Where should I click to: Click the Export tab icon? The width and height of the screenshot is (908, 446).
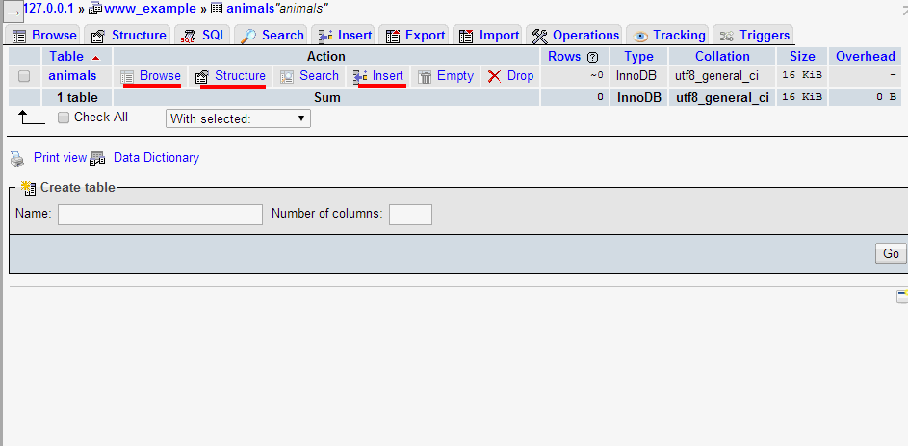[393, 37]
